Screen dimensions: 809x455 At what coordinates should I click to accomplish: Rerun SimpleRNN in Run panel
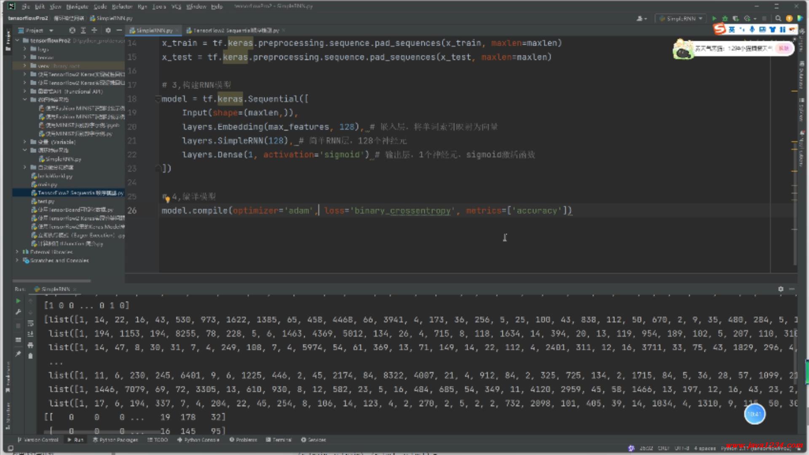[18, 301]
